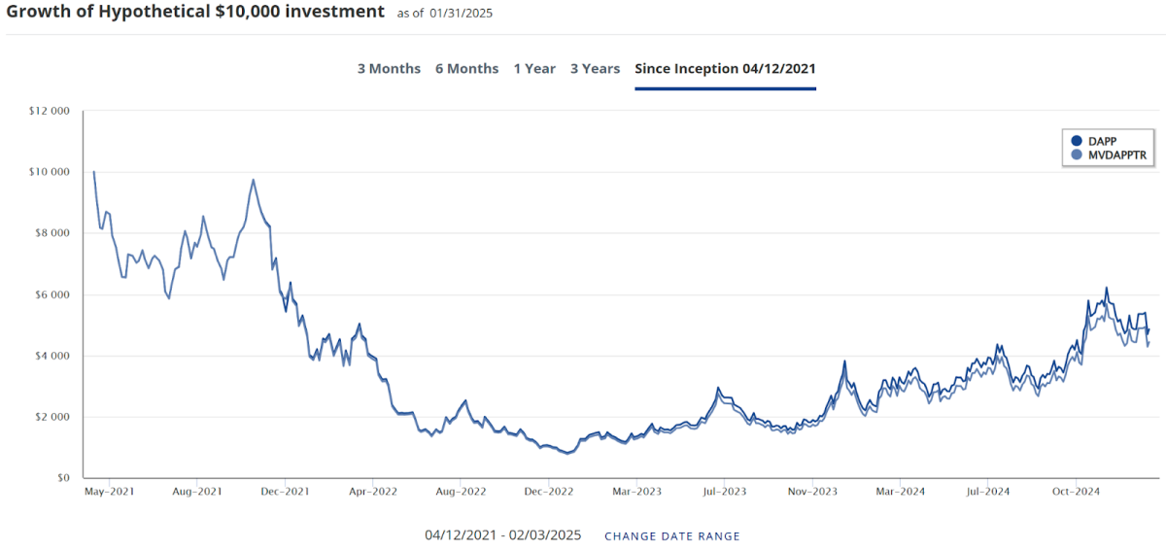
Task: Click the $10 000 y-axis label
Action: click(x=50, y=172)
